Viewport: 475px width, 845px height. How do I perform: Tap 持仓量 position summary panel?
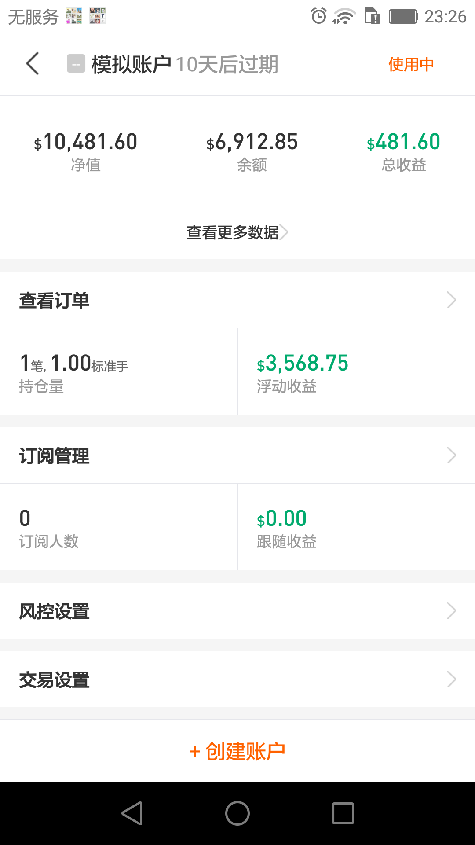tap(119, 372)
